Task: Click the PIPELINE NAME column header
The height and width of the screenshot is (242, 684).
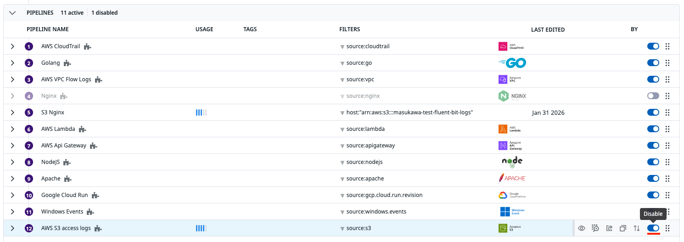Action: click(x=48, y=29)
